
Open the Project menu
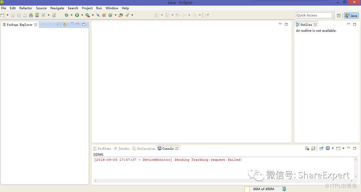click(x=87, y=8)
